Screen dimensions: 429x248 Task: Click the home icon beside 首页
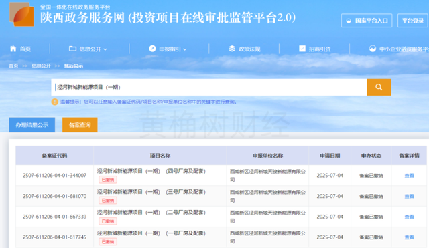tap(13, 49)
